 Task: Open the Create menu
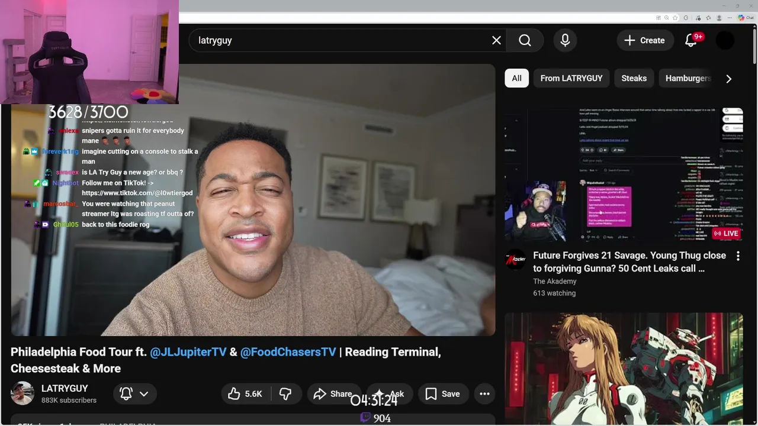(x=645, y=40)
